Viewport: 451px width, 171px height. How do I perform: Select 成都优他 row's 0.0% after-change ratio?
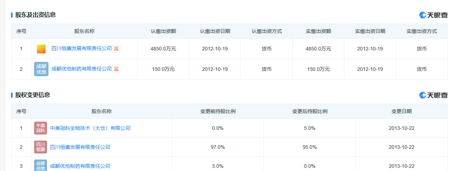click(x=310, y=166)
